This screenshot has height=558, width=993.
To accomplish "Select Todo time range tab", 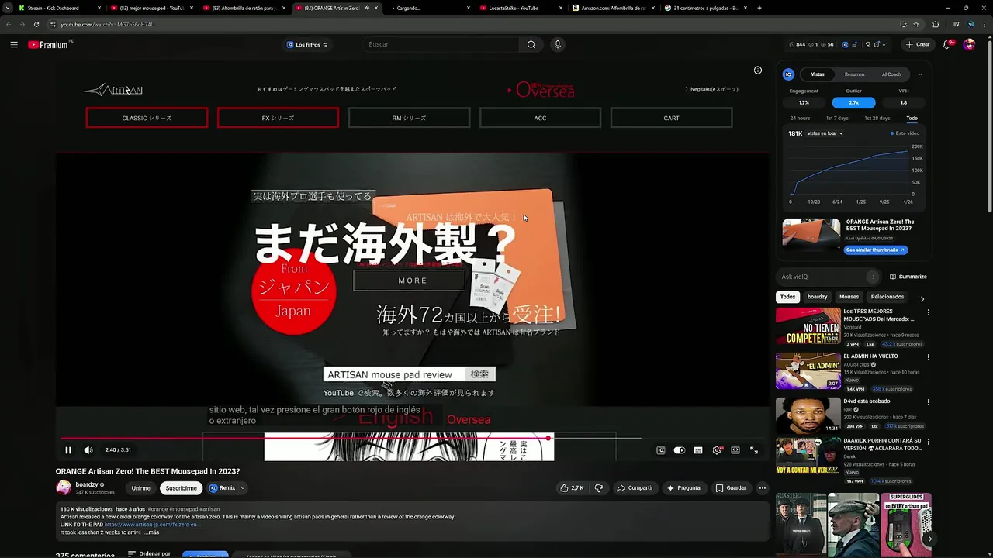I will (912, 119).
